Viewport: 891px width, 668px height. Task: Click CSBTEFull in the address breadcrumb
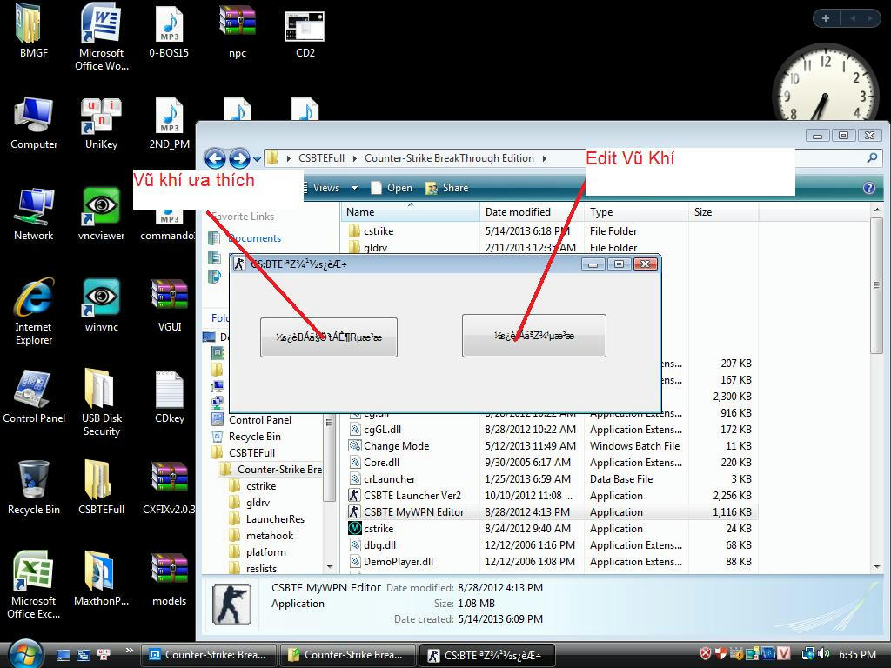[x=322, y=158]
